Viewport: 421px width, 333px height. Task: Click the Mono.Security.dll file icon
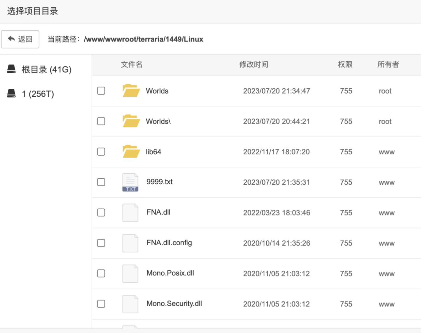130,304
